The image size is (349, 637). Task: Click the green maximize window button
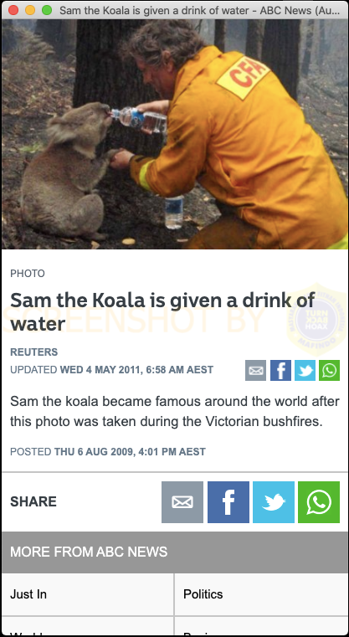coord(47,10)
